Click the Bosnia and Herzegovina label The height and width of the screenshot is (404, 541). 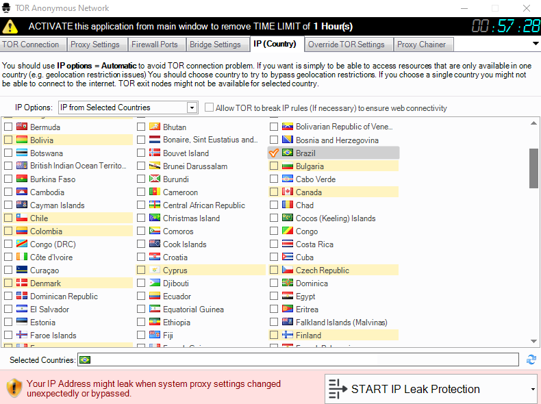pos(337,140)
